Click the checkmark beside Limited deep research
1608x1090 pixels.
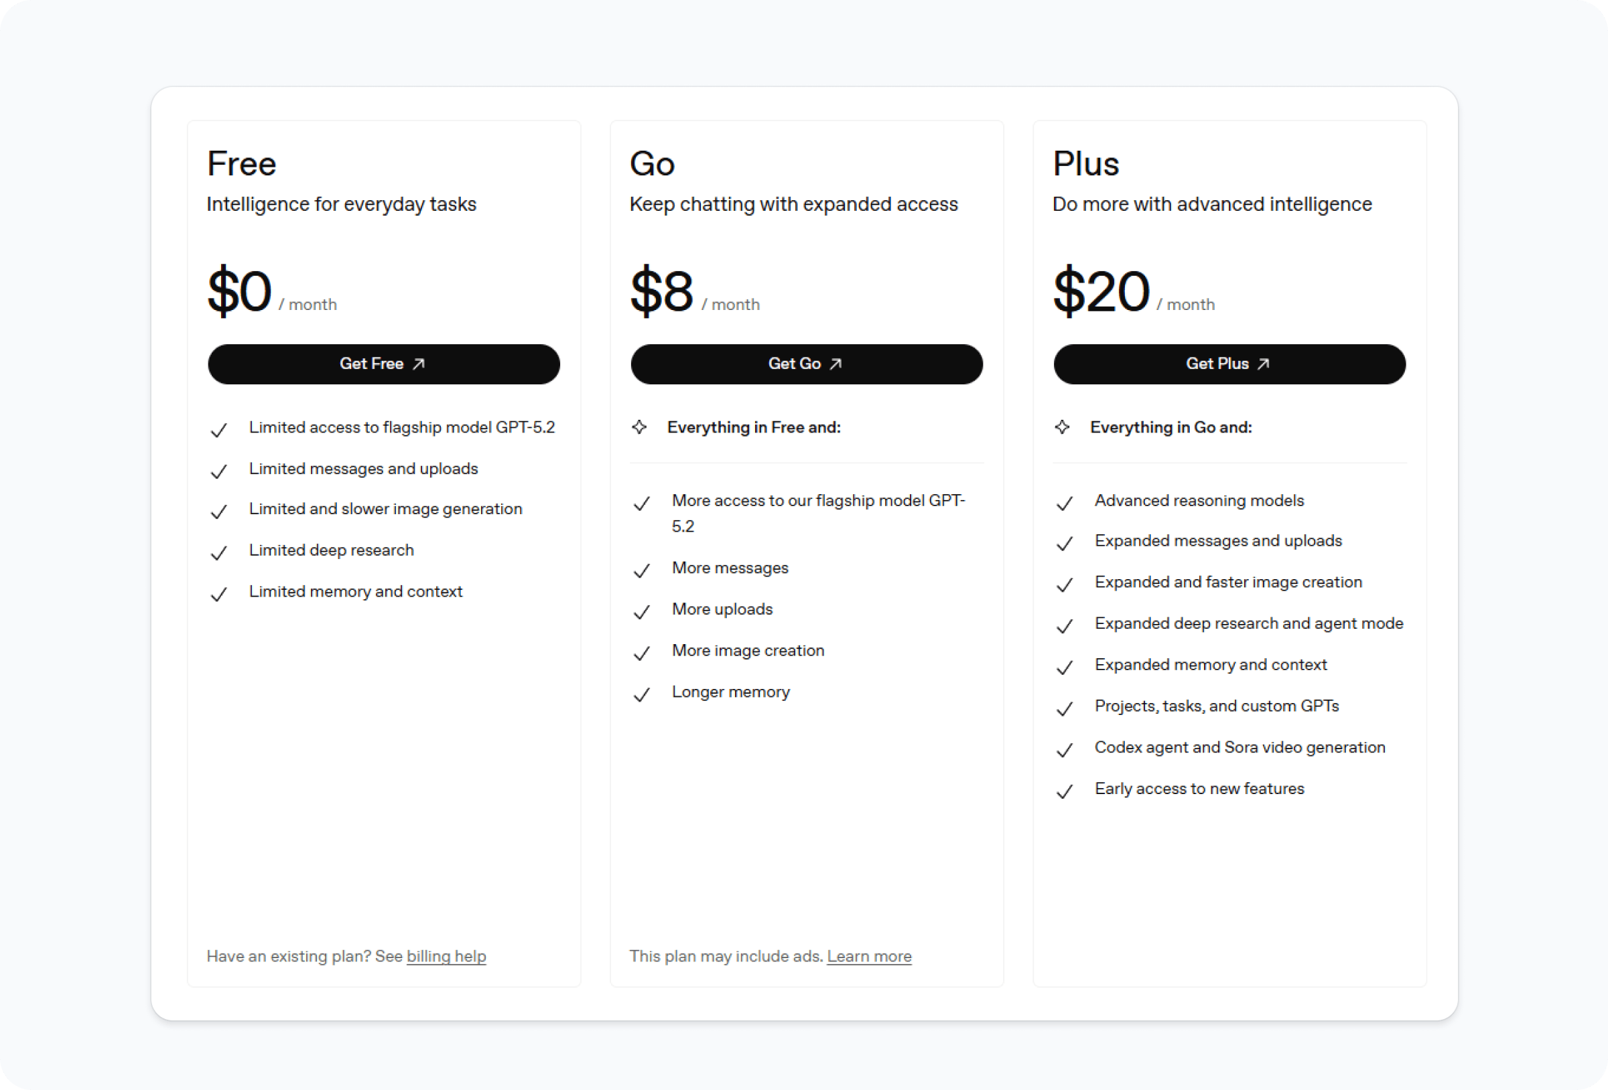[x=219, y=552]
